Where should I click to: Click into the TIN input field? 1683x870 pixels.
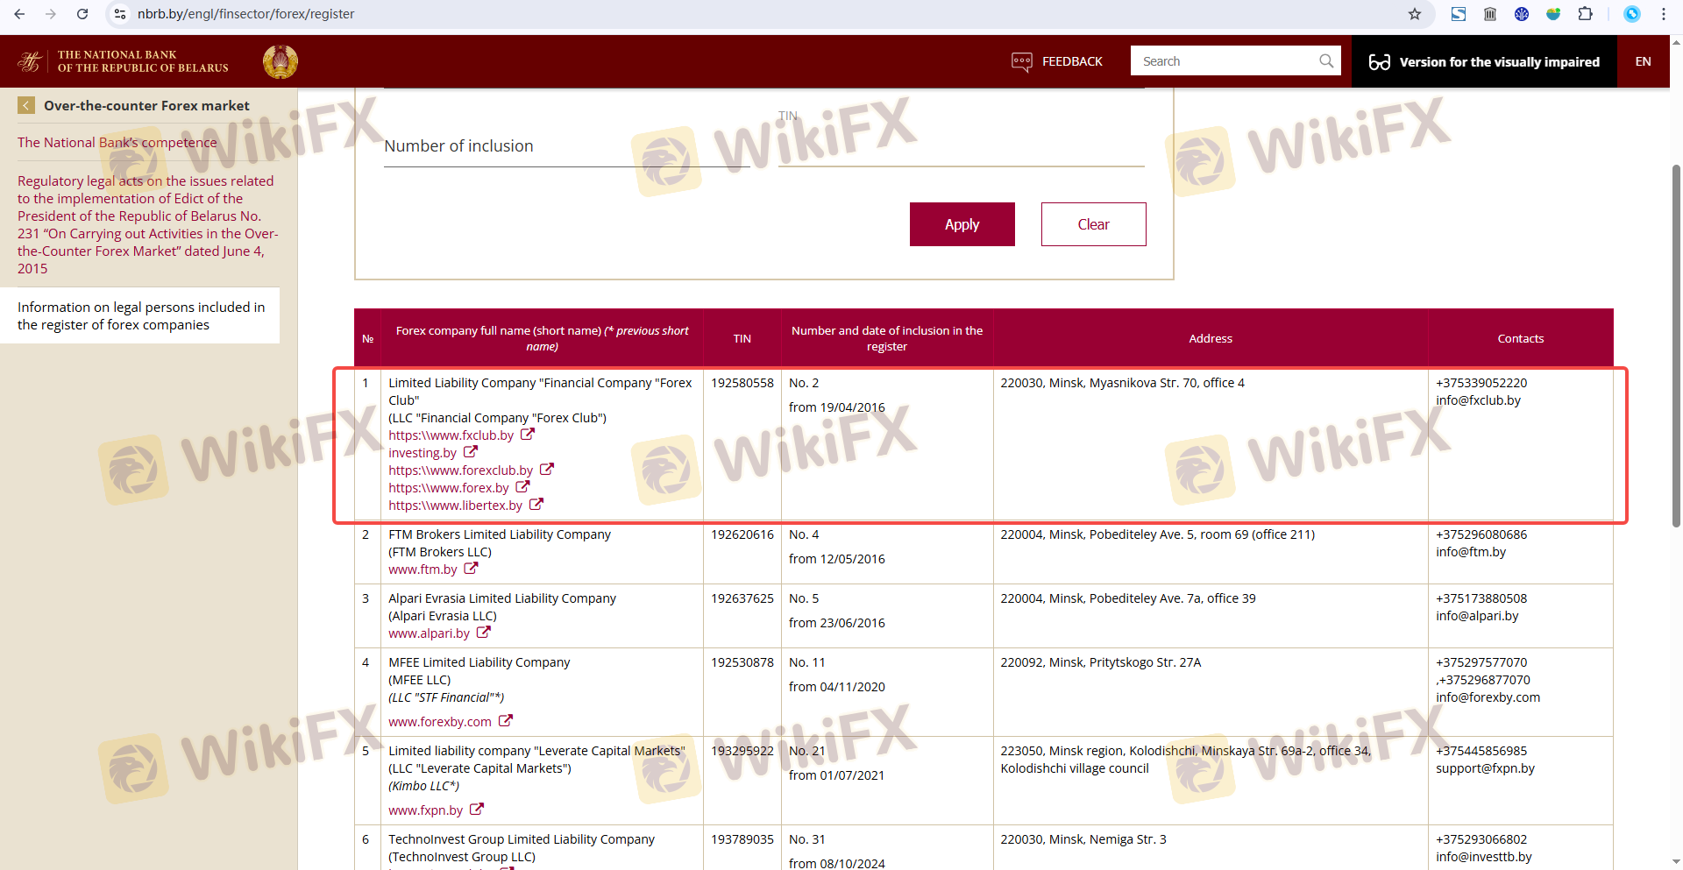(961, 147)
